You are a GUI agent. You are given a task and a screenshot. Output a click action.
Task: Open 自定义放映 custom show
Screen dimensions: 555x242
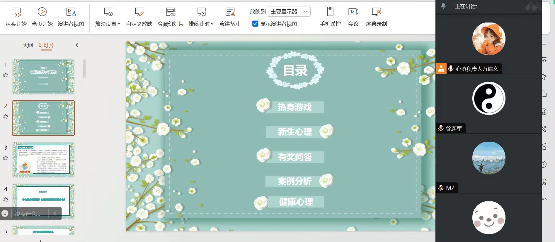click(x=139, y=12)
